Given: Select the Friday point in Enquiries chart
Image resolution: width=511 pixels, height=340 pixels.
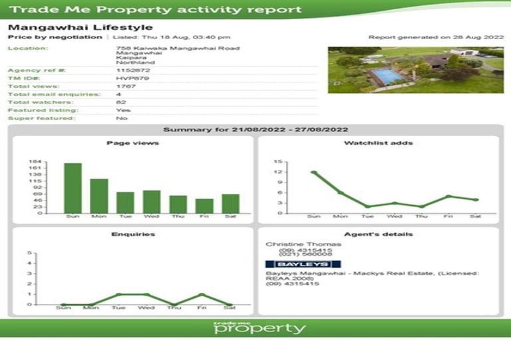Looking at the screenshot, I should [202, 295].
